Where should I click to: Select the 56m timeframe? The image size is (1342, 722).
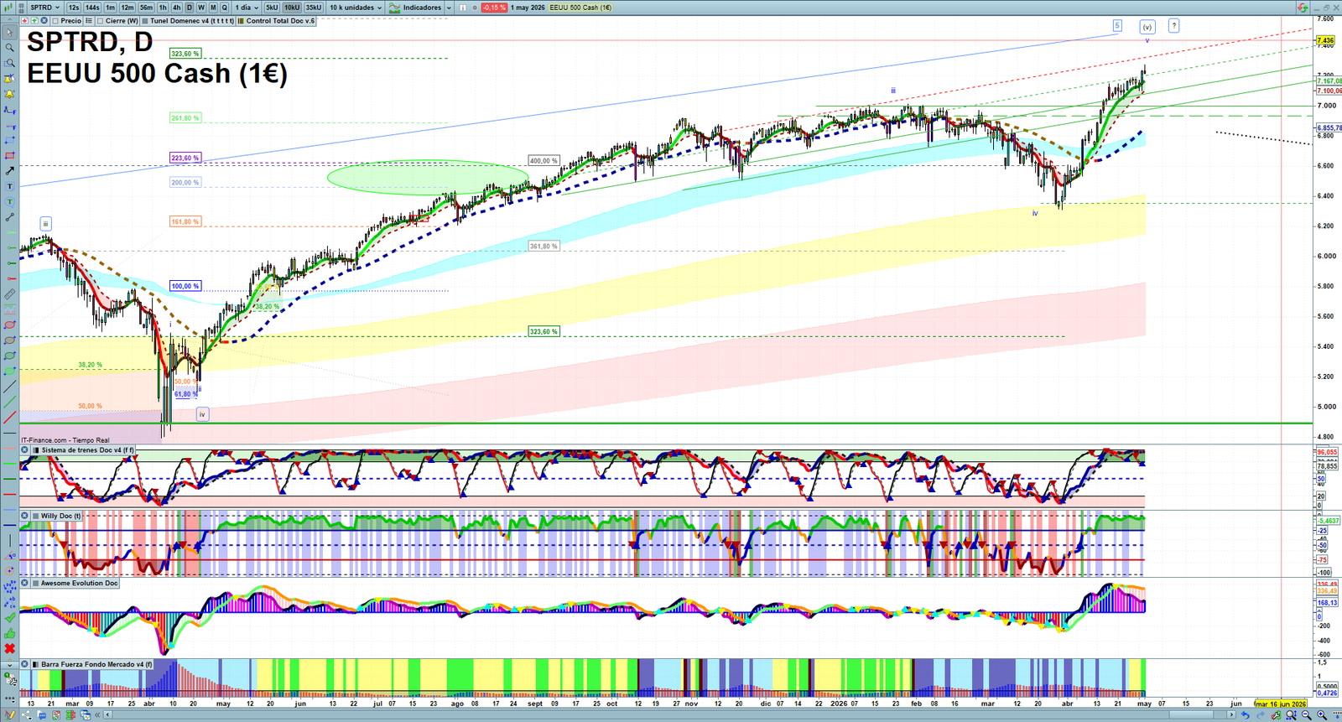click(x=146, y=8)
